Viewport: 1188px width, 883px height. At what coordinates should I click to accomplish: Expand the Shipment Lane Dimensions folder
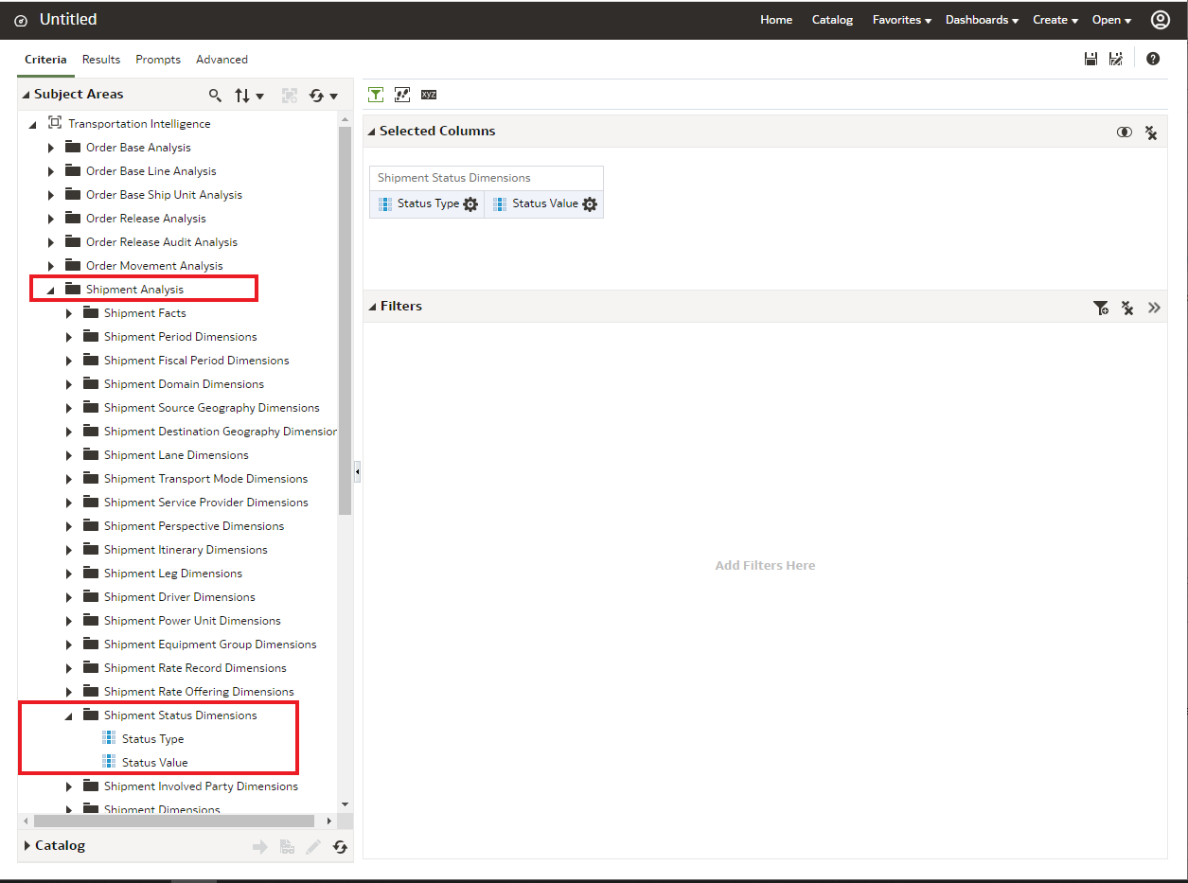(69, 455)
